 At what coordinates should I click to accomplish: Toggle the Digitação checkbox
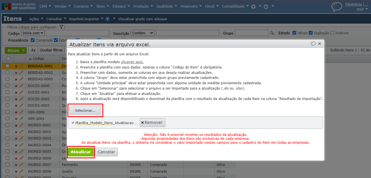(x=311, y=33)
